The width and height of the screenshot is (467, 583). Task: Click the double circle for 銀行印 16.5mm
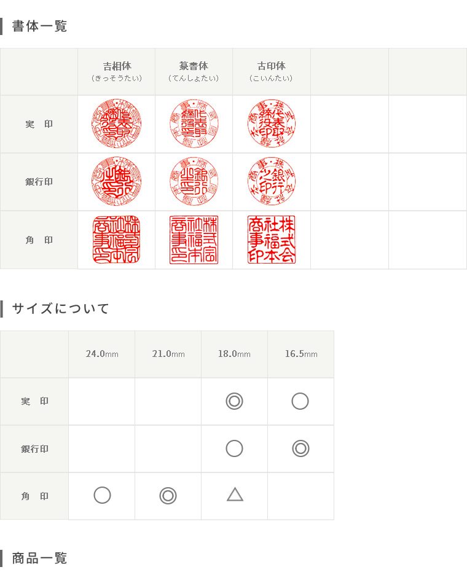tap(300, 448)
